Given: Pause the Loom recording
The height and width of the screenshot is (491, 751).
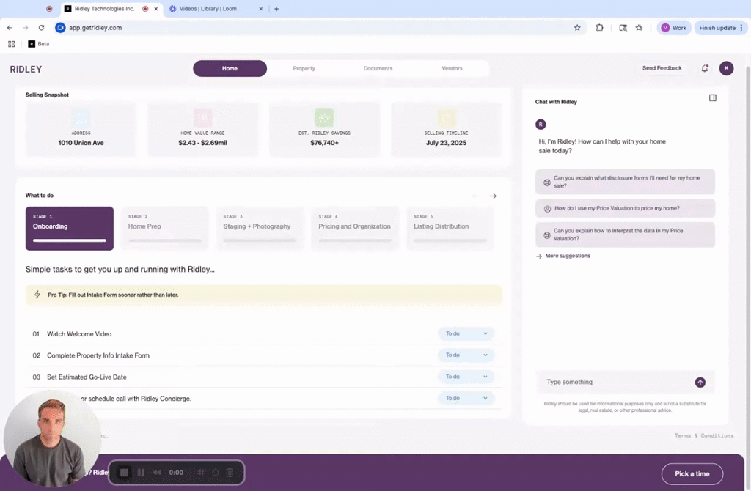Looking at the screenshot, I should tap(141, 473).
